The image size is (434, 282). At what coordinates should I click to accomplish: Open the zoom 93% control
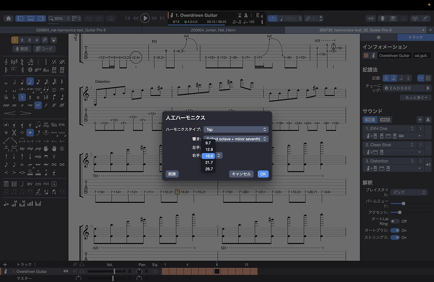pos(59,19)
